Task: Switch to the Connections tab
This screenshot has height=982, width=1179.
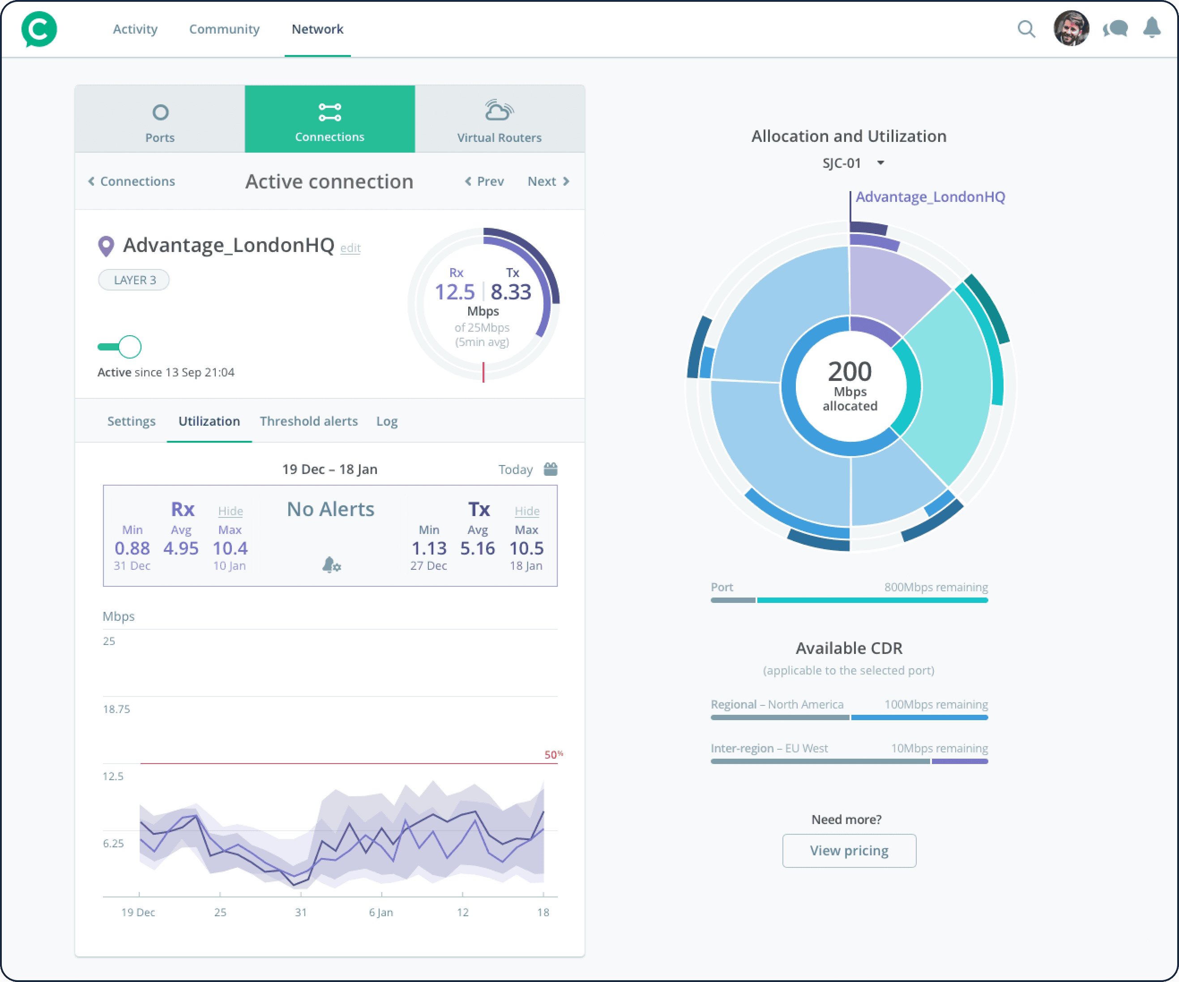Action: [x=329, y=119]
